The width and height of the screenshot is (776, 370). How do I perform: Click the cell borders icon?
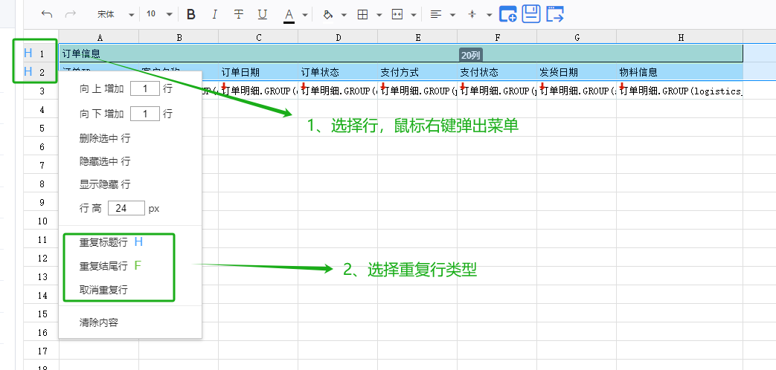click(x=363, y=14)
